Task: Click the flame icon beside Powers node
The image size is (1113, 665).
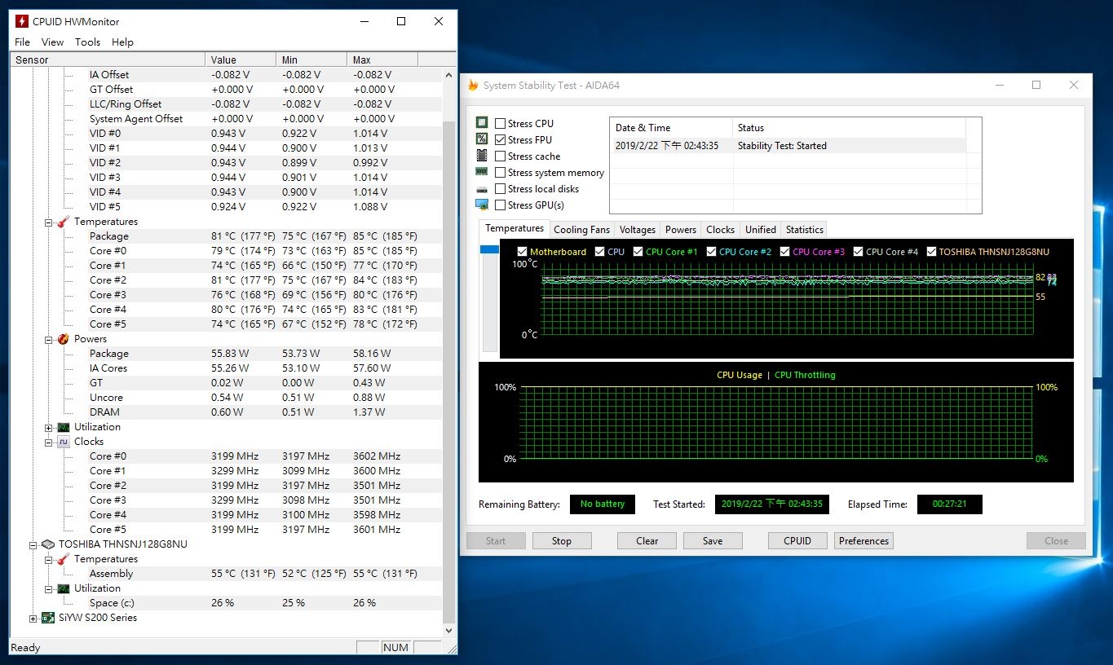Action: [x=63, y=339]
